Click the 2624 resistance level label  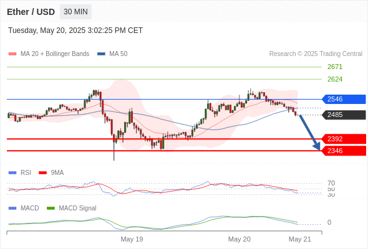(335, 79)
